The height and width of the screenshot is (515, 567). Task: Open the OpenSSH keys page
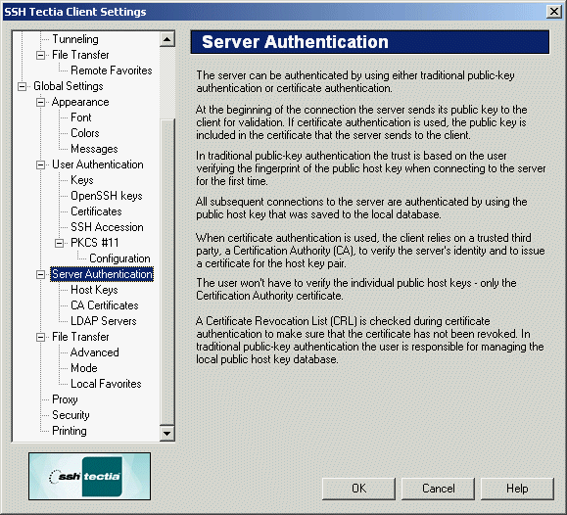pyautogui.click(x=107, y=196)
